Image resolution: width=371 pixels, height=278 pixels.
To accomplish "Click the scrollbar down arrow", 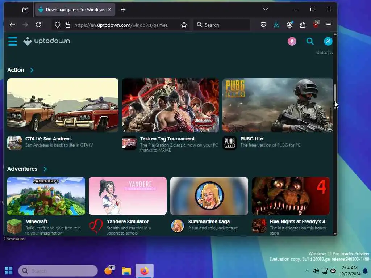I will coord(335,233).
